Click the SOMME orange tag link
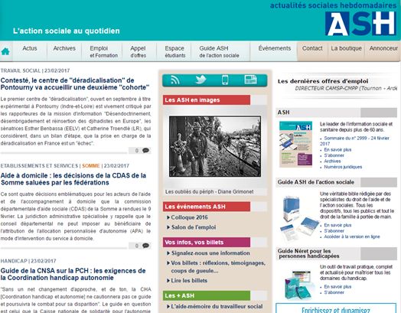 (91, 166)
